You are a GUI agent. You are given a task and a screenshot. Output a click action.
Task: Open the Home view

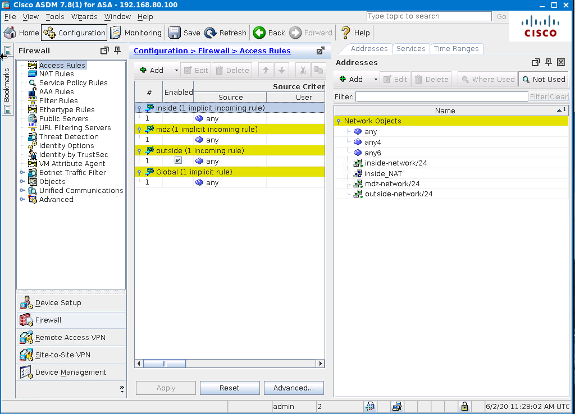pos(21,33)
